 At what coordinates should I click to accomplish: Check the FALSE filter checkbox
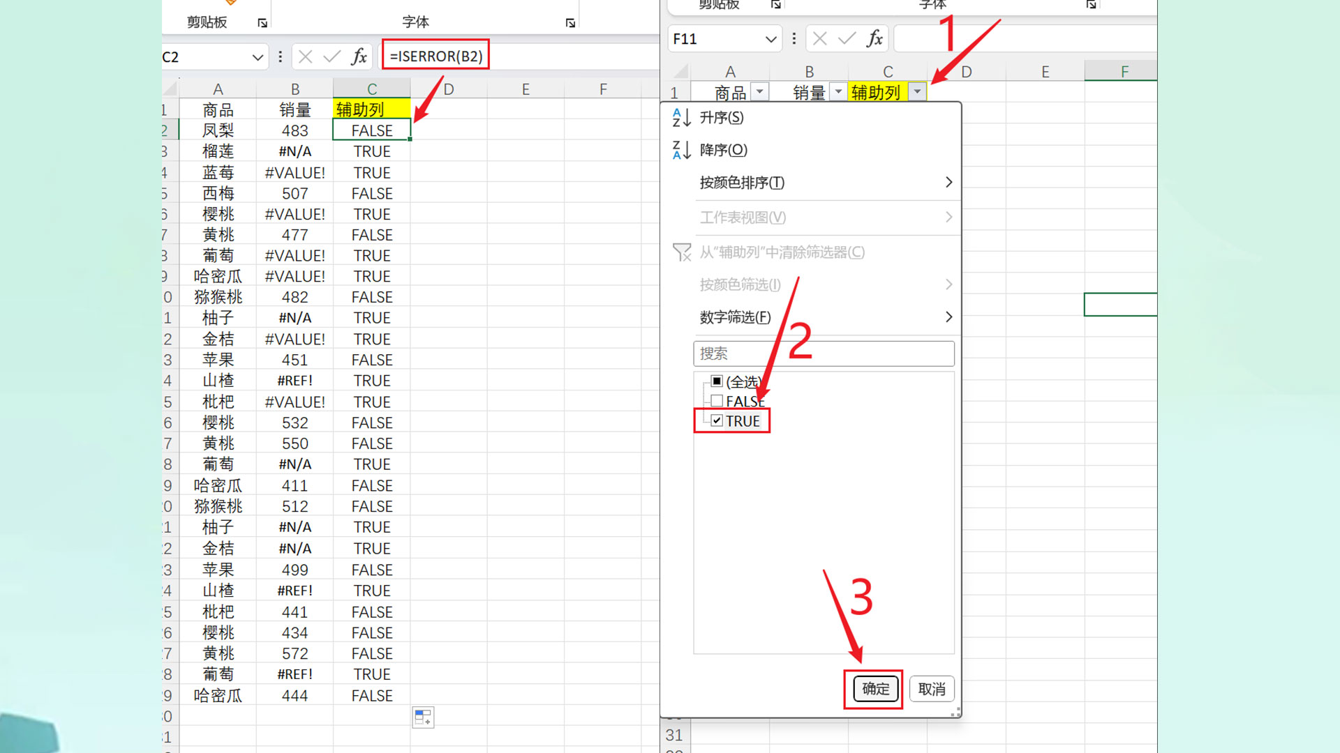[x=717, y=401]
